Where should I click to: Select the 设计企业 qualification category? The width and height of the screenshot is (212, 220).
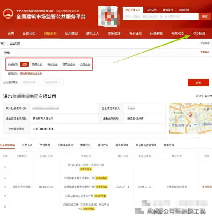(x=52, y=64)
